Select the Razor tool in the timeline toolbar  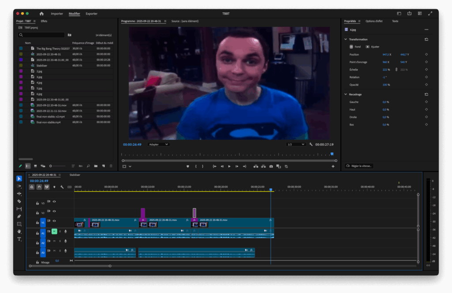pos(19,202)
